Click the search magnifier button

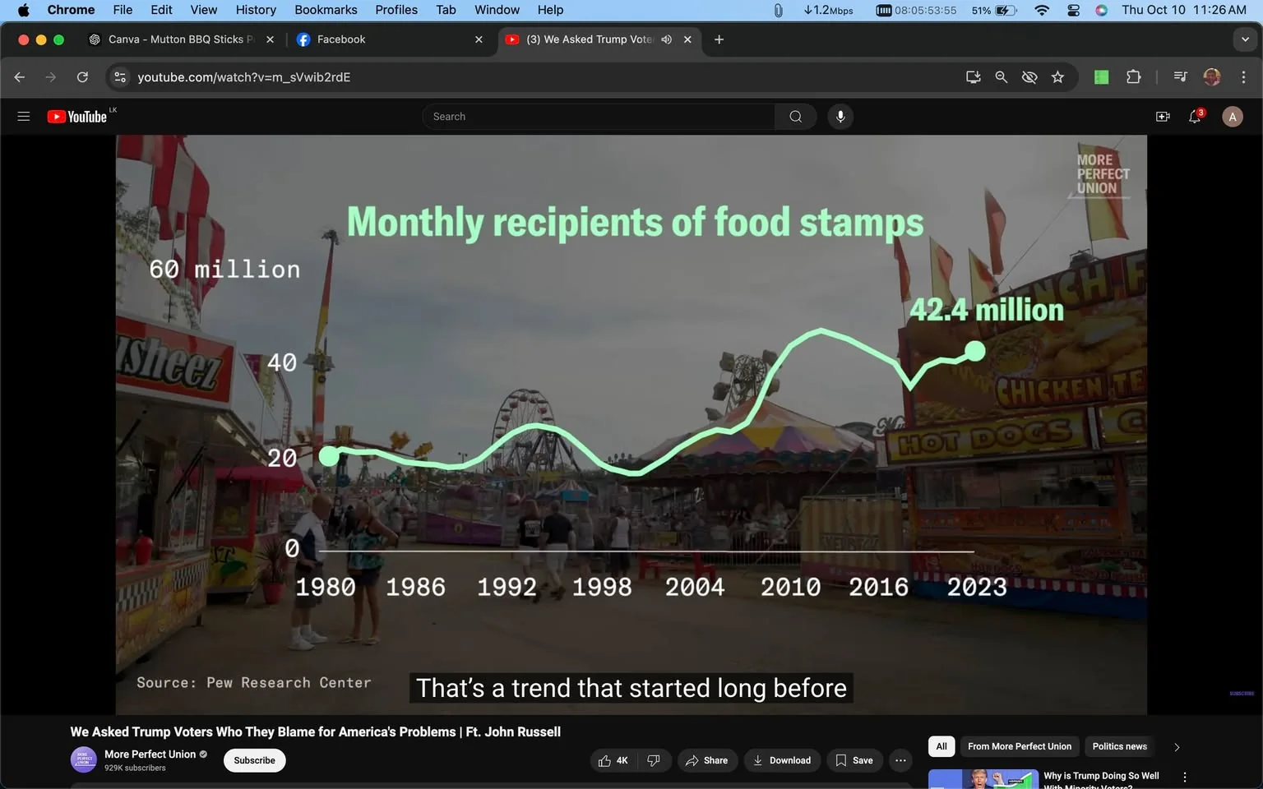pos(795,117)
